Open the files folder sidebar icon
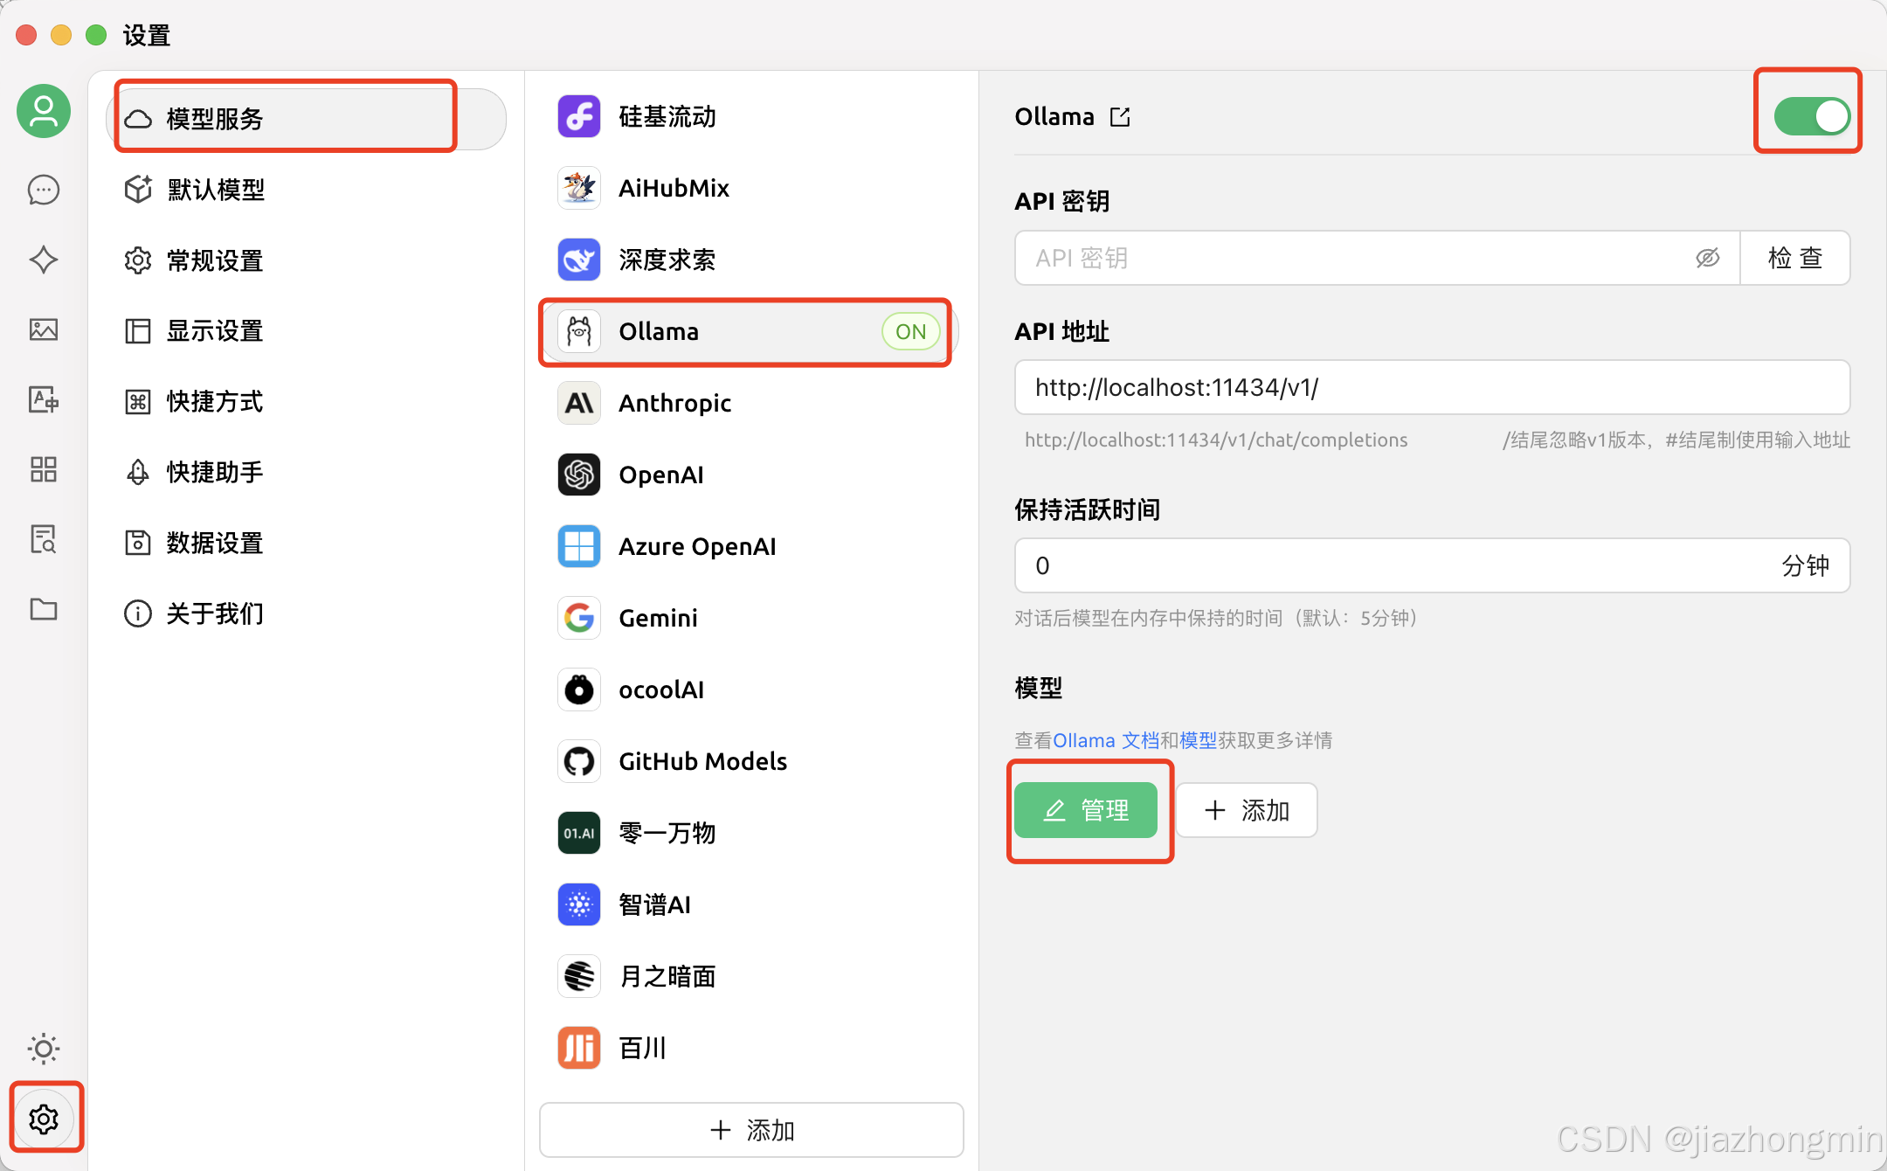Screen dimensions: 1887x1171 (43, 609)
